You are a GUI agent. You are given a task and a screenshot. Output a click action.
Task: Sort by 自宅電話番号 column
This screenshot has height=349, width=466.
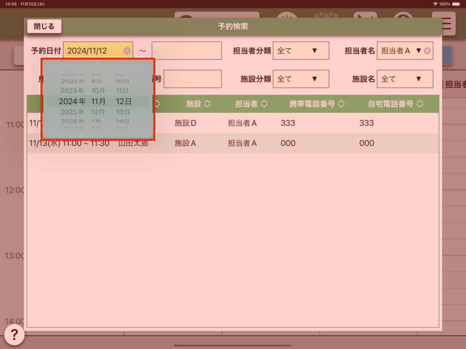[x=395, y=104]
